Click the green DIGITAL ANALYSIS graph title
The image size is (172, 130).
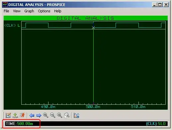(85, 18)
